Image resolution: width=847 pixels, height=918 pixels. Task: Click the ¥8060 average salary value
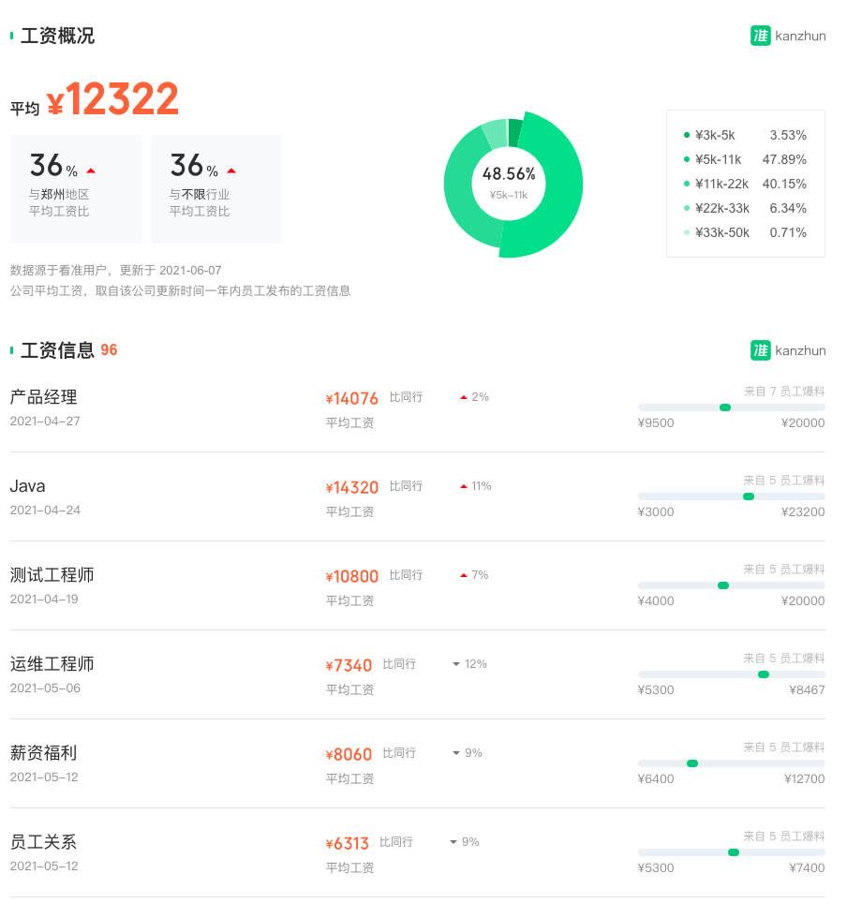[349, 755]
